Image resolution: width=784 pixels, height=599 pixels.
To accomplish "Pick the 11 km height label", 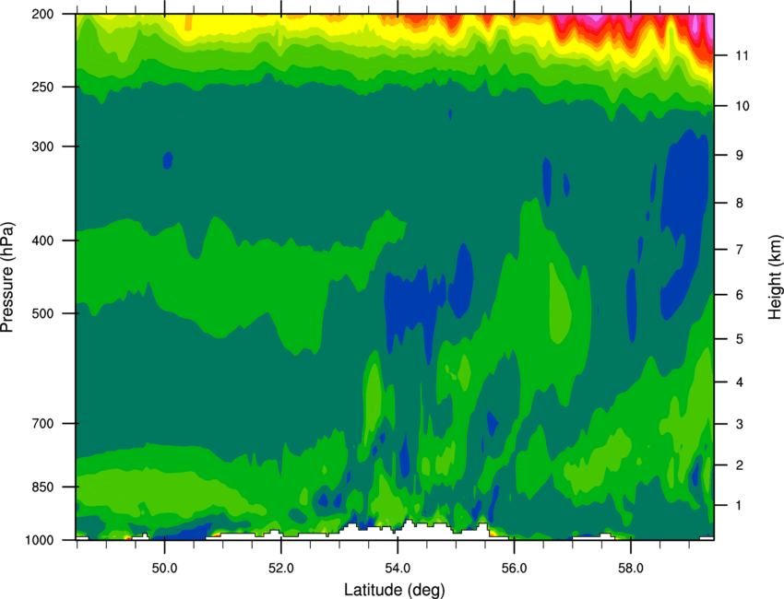I will [742, 55].
